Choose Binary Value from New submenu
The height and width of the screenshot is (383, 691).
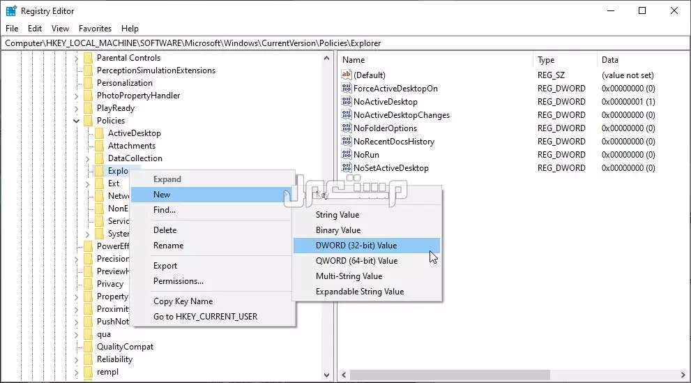pyautogui.click(x=367, y=230)
